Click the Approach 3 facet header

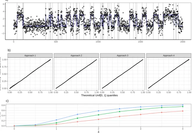[x=123, y=55]
